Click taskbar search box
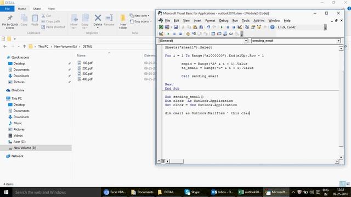 tap(56, 192)
